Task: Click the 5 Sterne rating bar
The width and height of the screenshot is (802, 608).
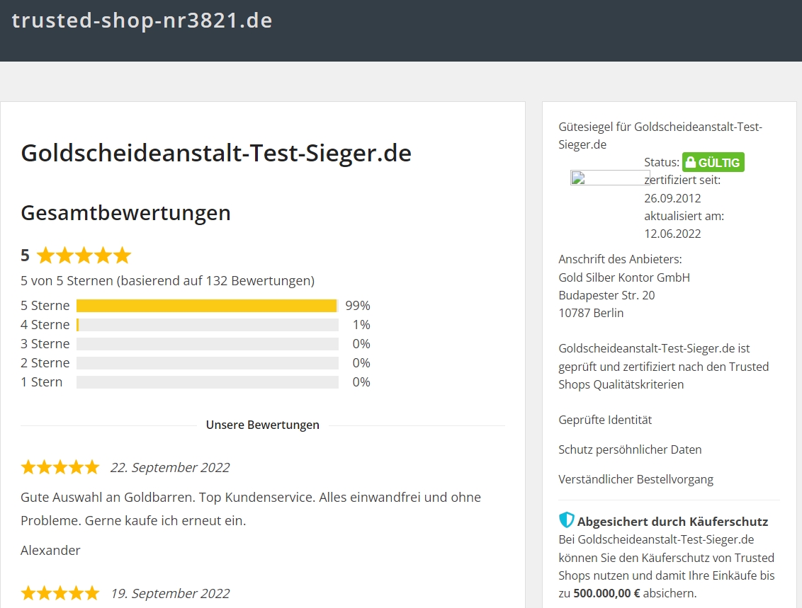Action: pyautogui.click(x=207, y=306)
